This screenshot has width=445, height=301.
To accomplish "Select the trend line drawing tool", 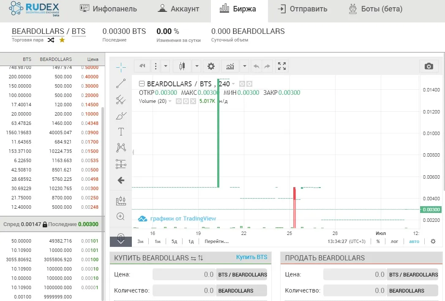I will pyautogui.click(x=121, y=83).
